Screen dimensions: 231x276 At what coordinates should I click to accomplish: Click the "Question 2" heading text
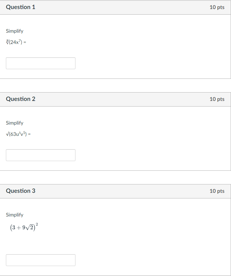(x=20, y=99)
